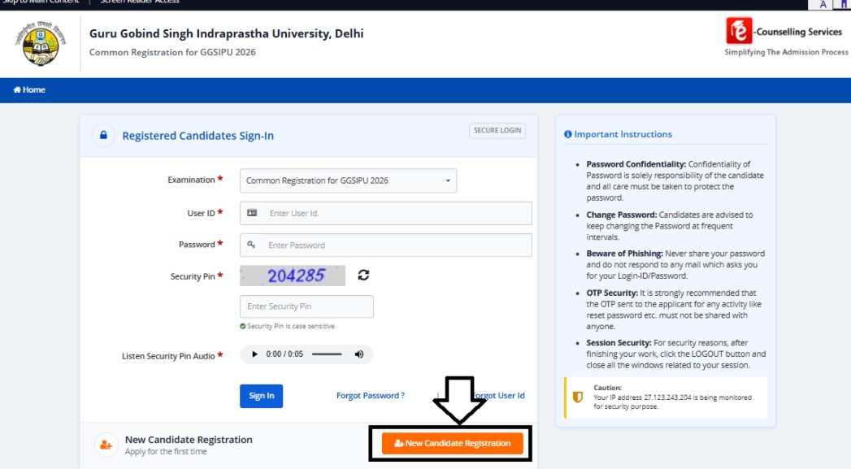Click the security pin captcha image 204285
The height and width of the screenshot is (469, 851).
tap(293, 276)
